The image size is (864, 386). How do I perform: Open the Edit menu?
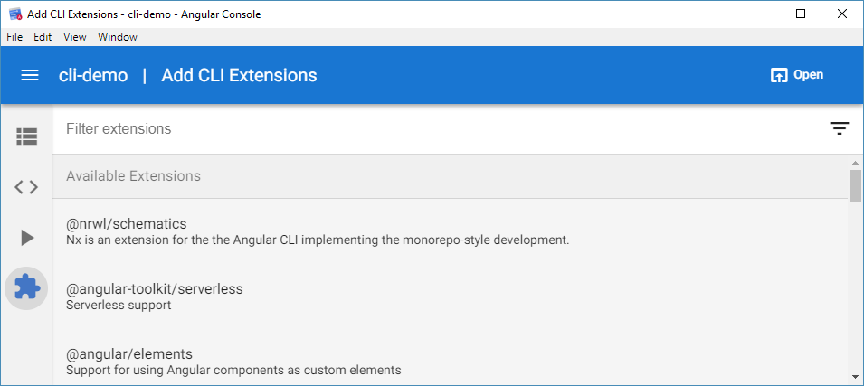tap(43, 37)
